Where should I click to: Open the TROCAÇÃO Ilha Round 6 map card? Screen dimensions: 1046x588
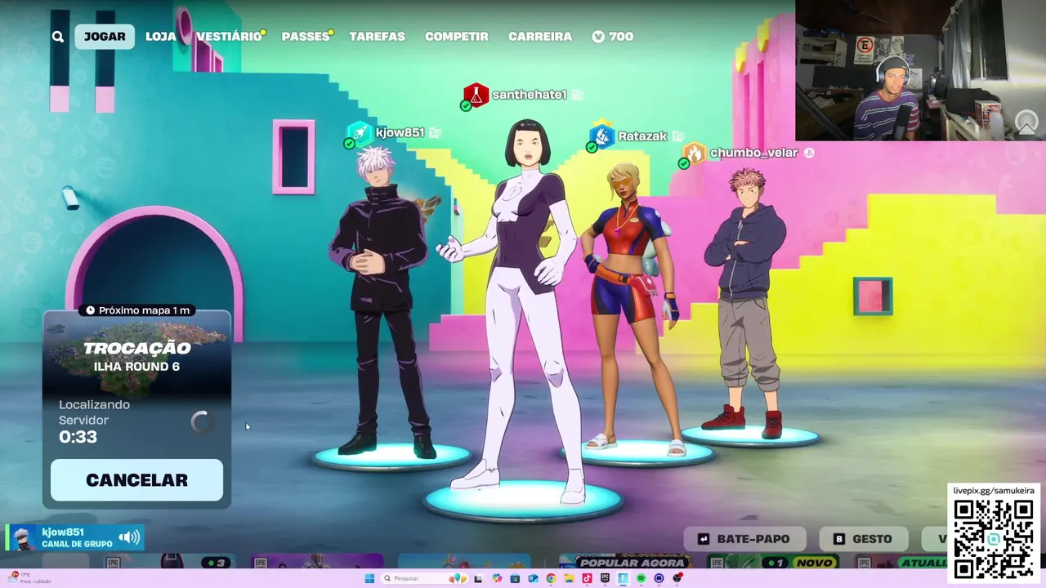click(x=136, y=357)
